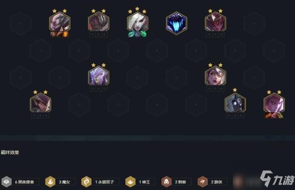Select the 1 神王 trait badge
Screen dimensions: 295x190
click(x=140, y=182)
